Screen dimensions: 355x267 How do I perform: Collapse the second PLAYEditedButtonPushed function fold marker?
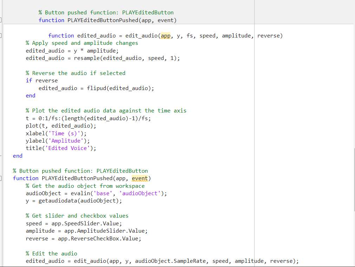1,178
